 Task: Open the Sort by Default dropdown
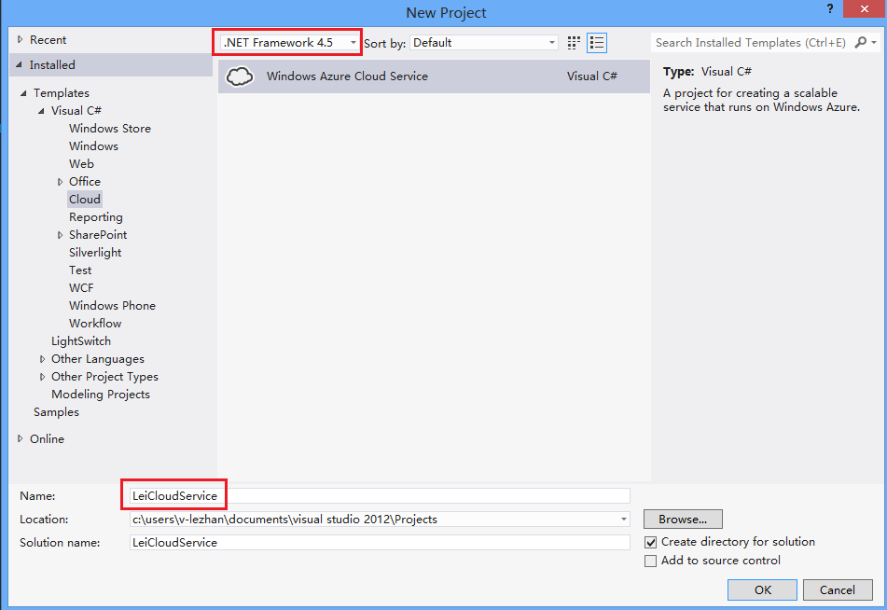coord(484,43)
